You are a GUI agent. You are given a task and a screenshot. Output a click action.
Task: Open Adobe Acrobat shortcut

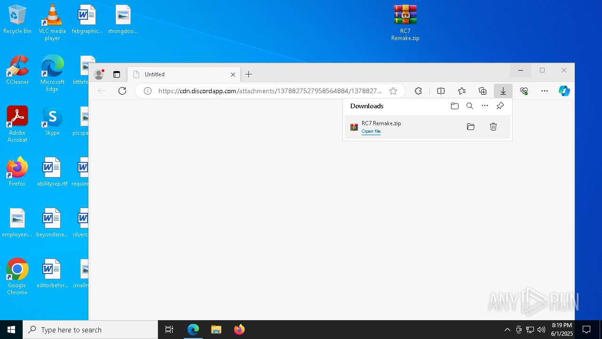tap(17, 124)
